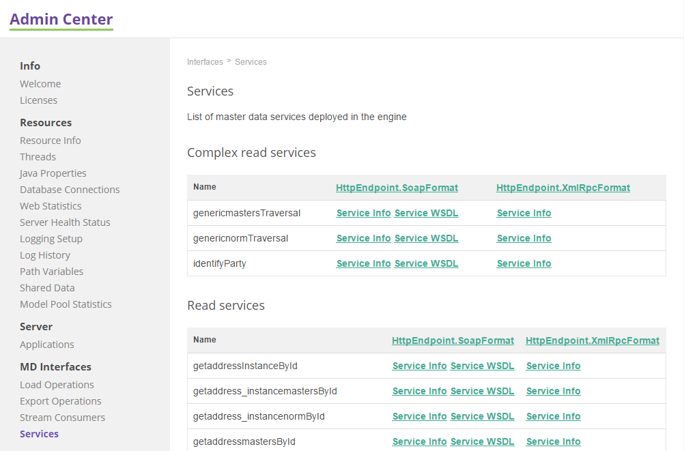684x451 pixels.
Task: Open Export Operations page
Action: (60, 401)
